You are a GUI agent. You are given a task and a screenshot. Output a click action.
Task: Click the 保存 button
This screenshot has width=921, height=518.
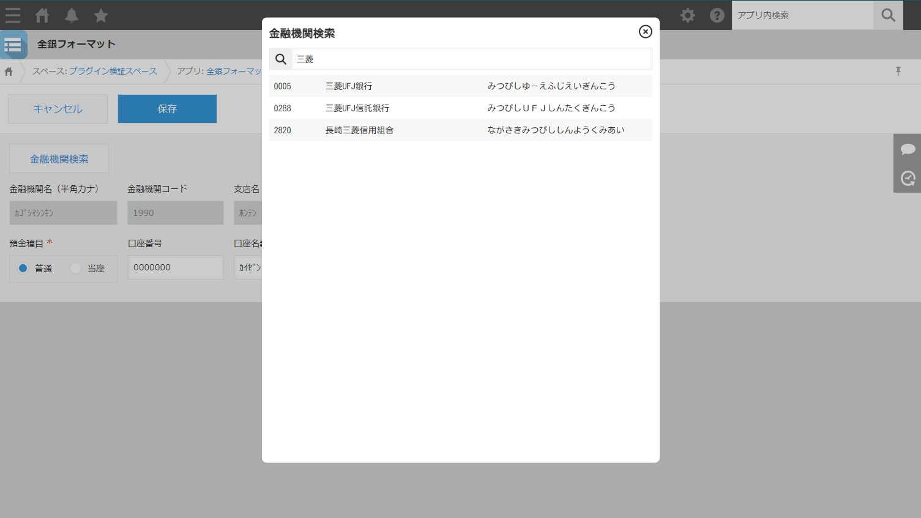(x=167, y=109)
